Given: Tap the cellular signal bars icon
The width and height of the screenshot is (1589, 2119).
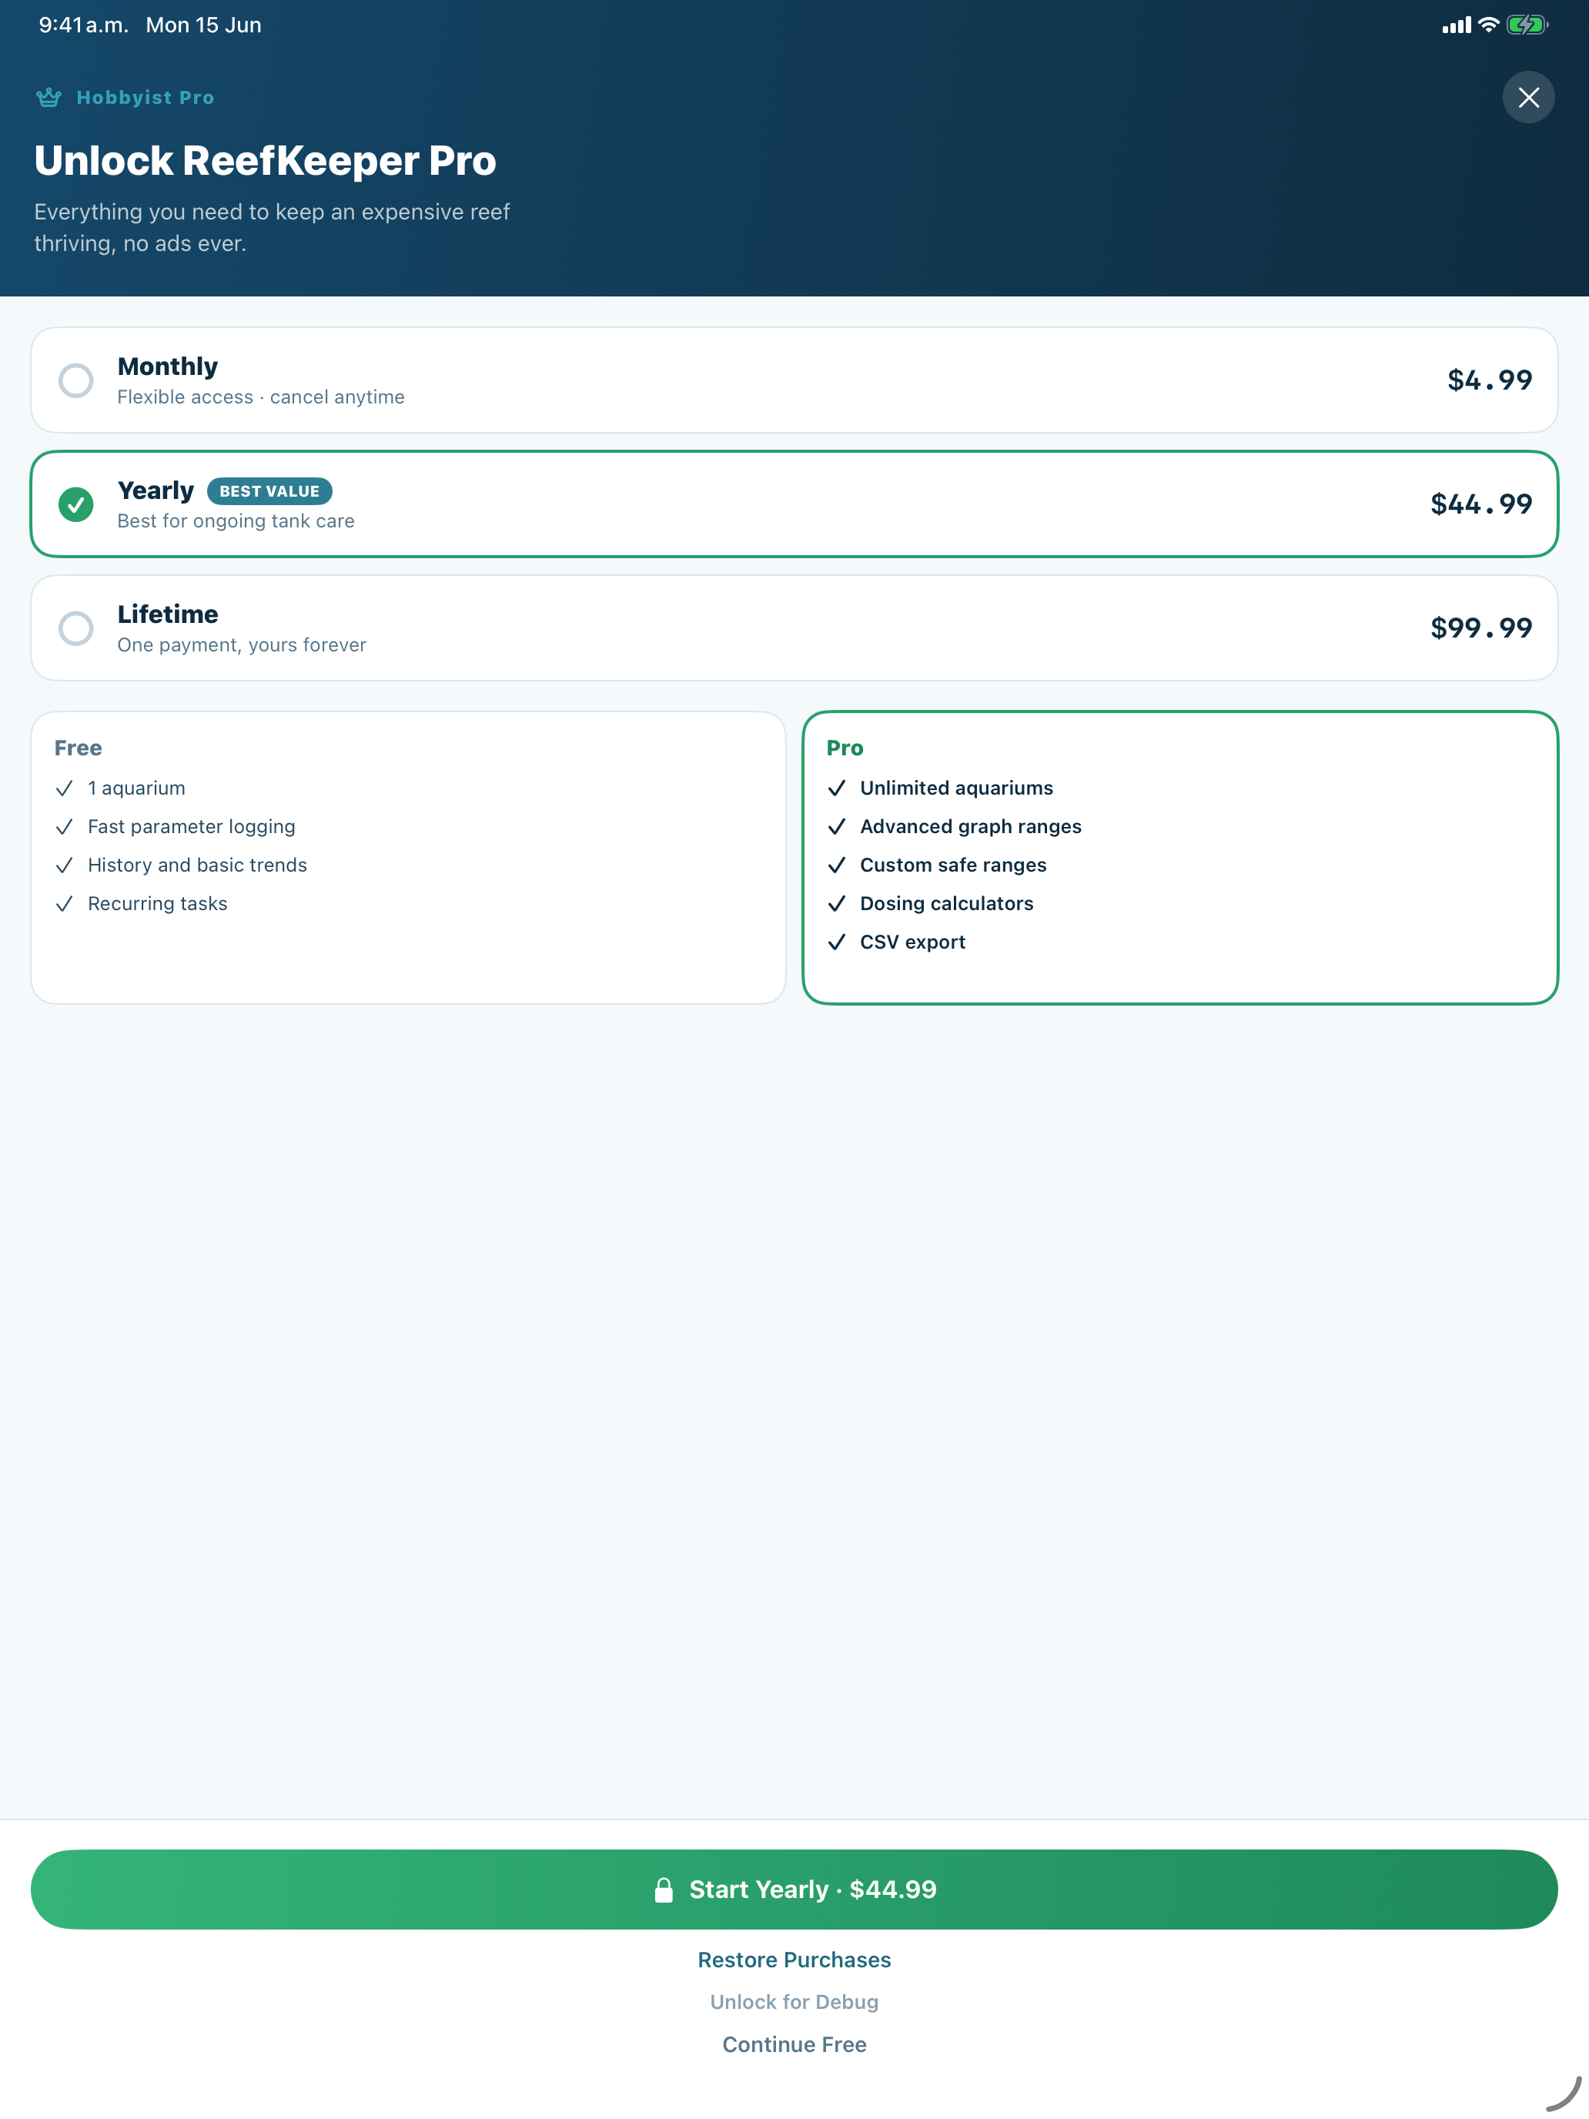Looking at the screenshot, I should (1456, 26).
